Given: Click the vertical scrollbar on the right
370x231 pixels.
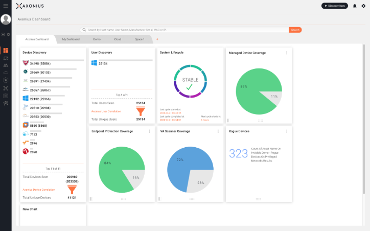Looking at the screenshot, I should pyautogui.click(x=364, y=119).
